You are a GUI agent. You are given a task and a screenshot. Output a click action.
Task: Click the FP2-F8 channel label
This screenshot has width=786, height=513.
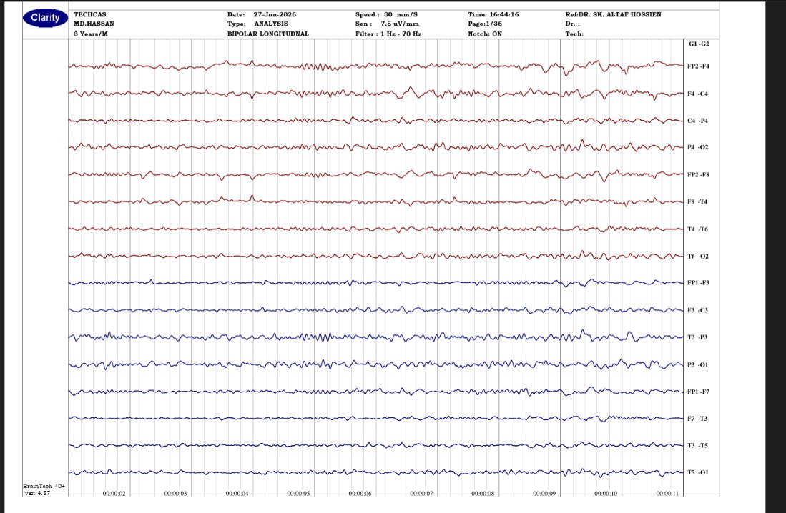698,175
